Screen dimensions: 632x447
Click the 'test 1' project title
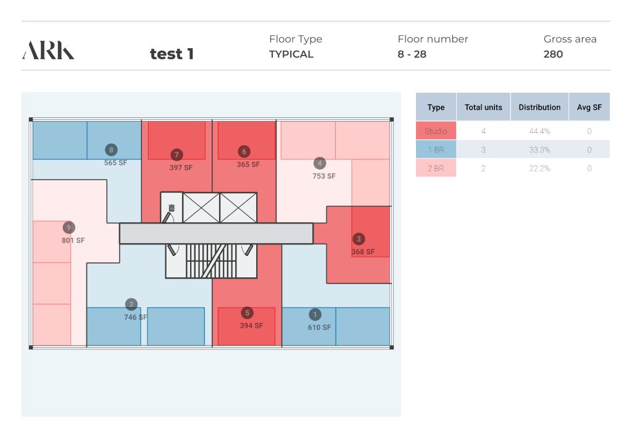[172, 54]
